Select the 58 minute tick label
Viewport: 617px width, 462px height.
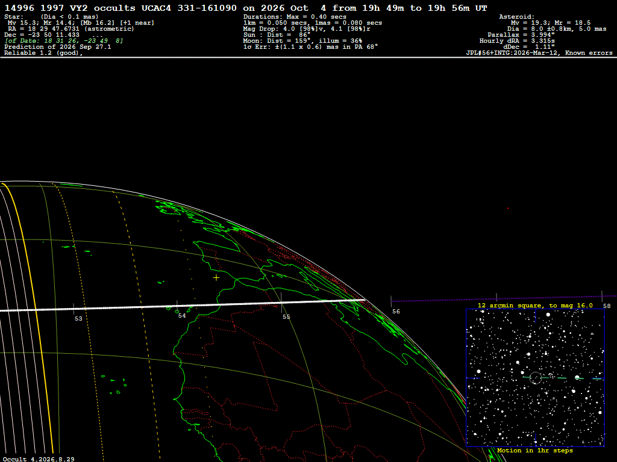click(607, 306)
